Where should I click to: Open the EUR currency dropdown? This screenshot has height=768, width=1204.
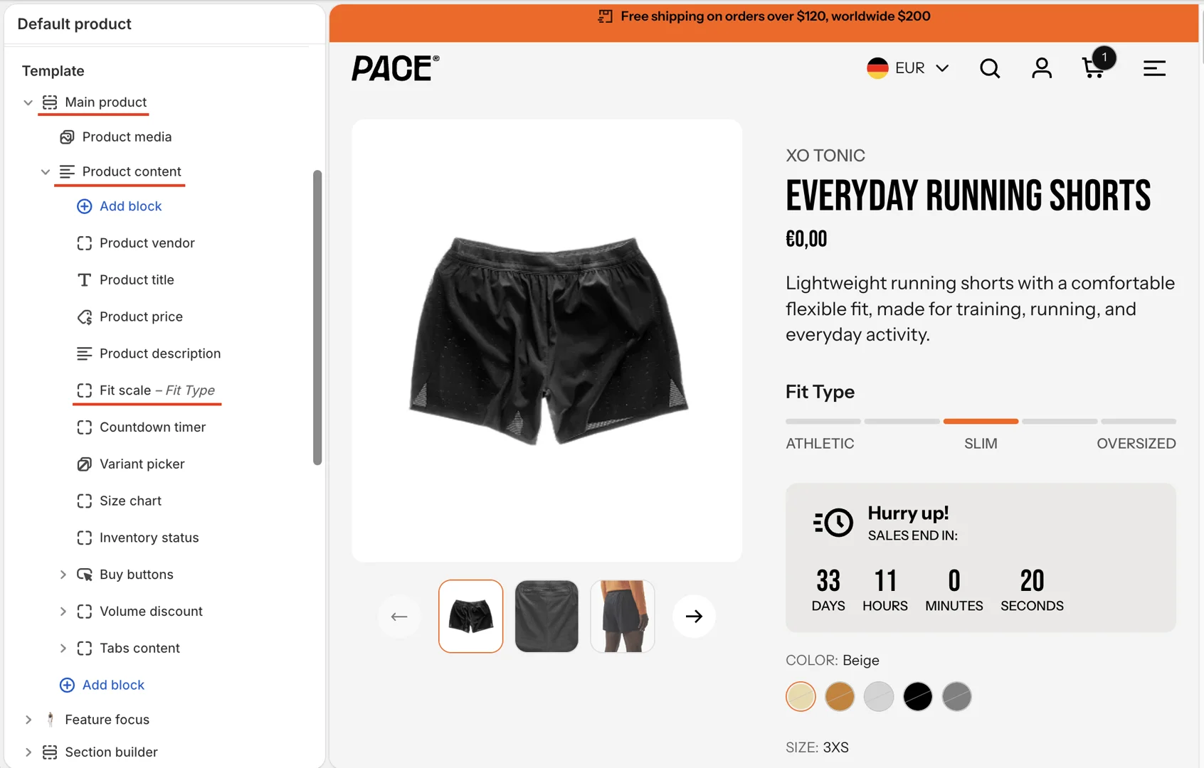coord(908,68)
